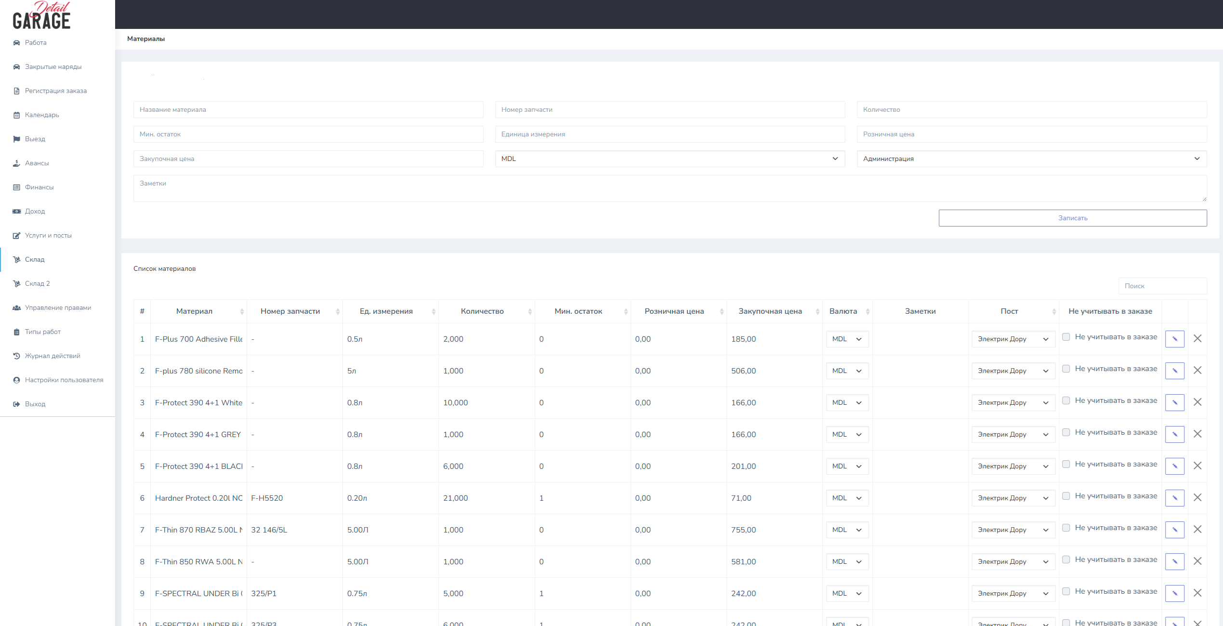Image resolution: width=1223 pixels, height=626 pixels.
Task: Delete row 3 using the X icon
Action: point(1197,402)
